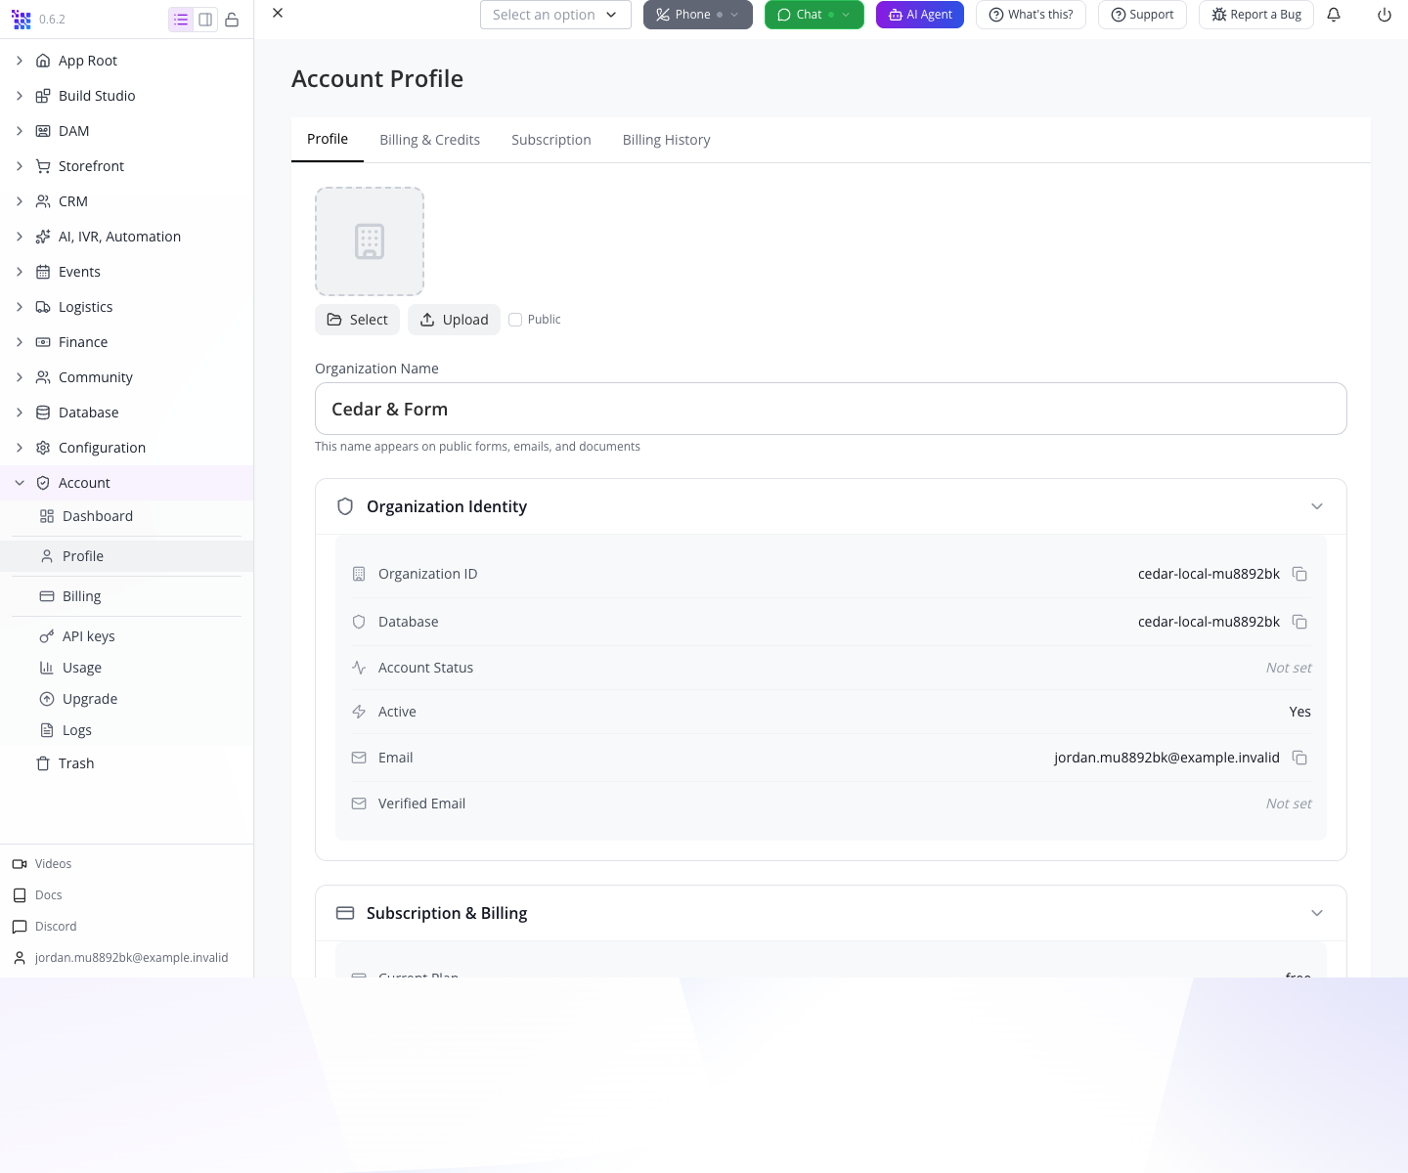Collapse the Subscription & Billing section chevron
Viewport: 1408px width, 1173px height.
pos(1317,913)
